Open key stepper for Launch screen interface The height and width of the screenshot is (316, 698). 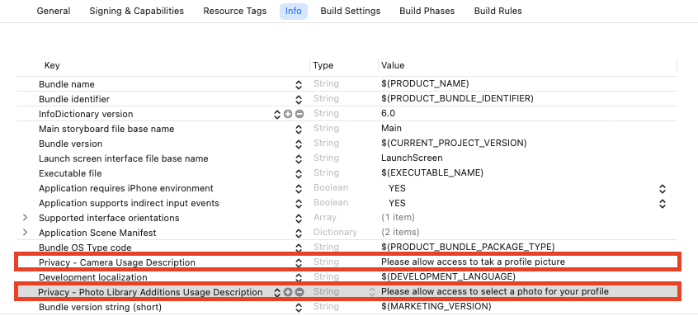click(299, 159)
